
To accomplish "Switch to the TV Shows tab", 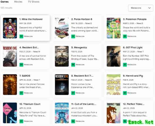I will [34, 2].
